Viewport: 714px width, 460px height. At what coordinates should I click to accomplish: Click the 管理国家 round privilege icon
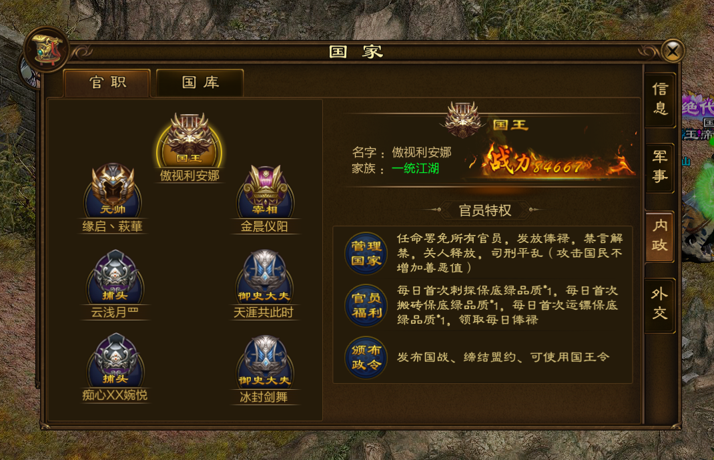pos(366,253)
